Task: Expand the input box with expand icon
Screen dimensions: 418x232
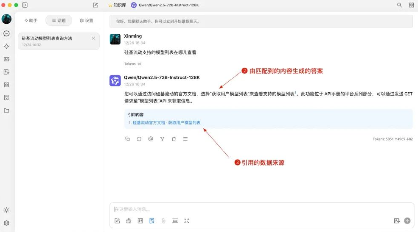Action: 187,221
